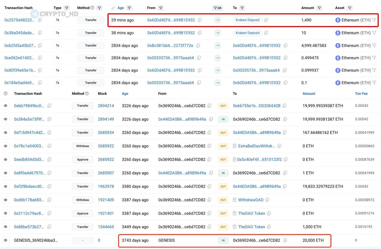This screenshot has width=381, height=249.
Task: Toggle eye preview for 0xbb79849bc0 transaction
Action: click(x=5, y=106)
